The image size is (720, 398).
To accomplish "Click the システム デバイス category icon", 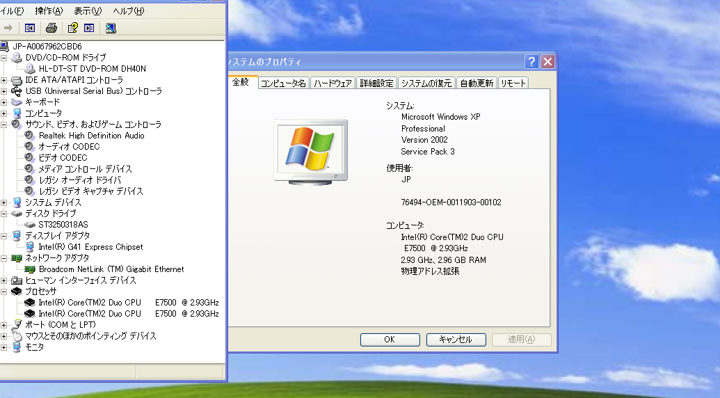I will point(17,202).
